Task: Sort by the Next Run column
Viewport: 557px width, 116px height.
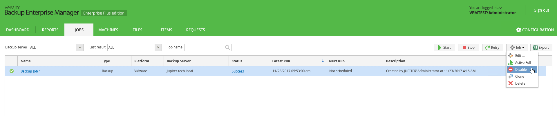Action: (x=355, y=61)
